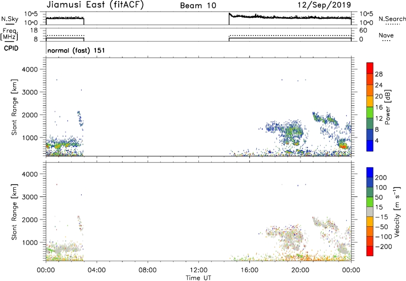The image size is (406, 281).
Task: Pick the yellow Power segment between 16 and 20
Action: (370, 101)
